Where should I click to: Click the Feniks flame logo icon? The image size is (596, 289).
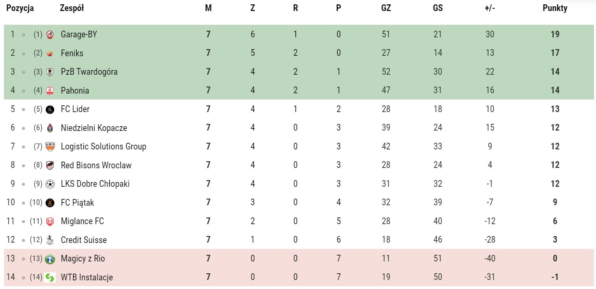(50, 53)
